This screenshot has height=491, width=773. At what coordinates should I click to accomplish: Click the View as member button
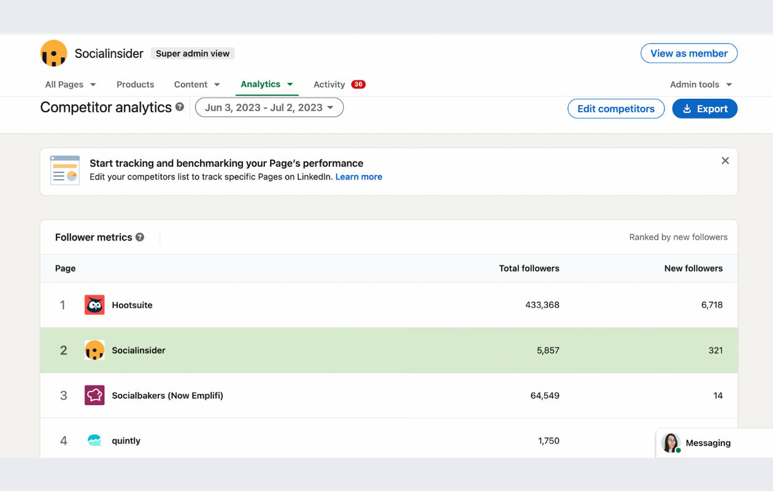tap(689, 53)
